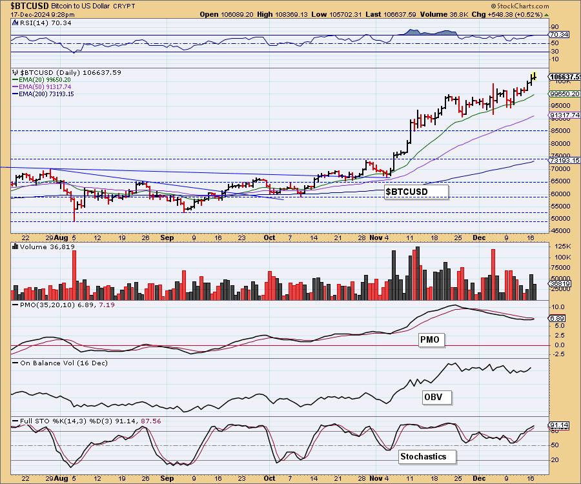Click the PMO annotation box
Image resolution: width=581 pixels, height=484 pixels.
(431, 339)
